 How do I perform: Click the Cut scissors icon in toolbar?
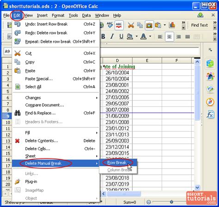tap(131, 25)
